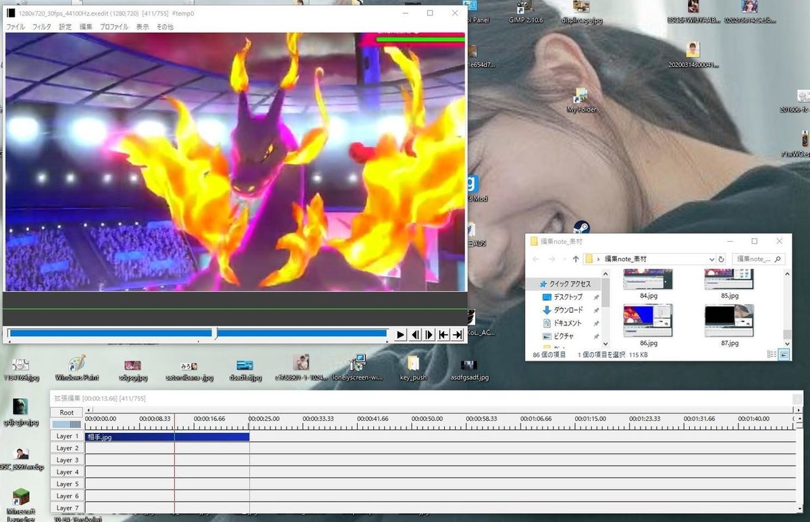Toggle Layer 4 visibility on timeline
Image resolution: width=810 pixels, height=522 pixels.
pyautogui.click(x=67, y=472)
